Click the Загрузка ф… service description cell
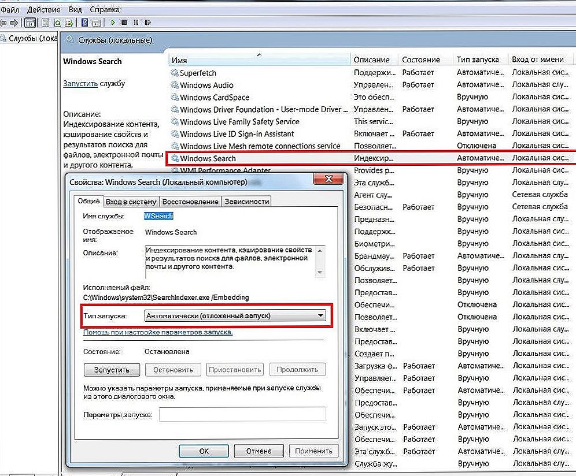The height and width of the screenshot is (476, 576). coord(375,366)
